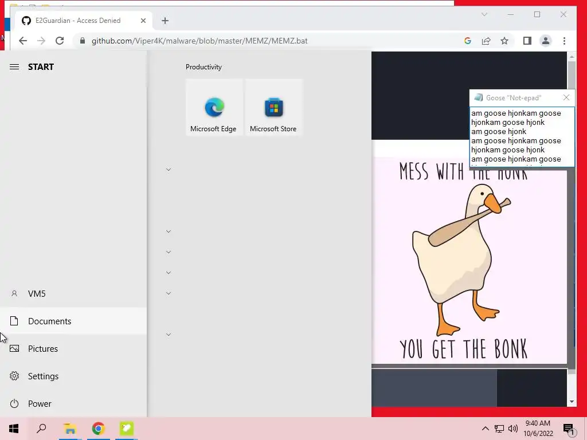Reload the current Chrome page
This screenshot has height=440, width=587.
[x=60, y=41]
